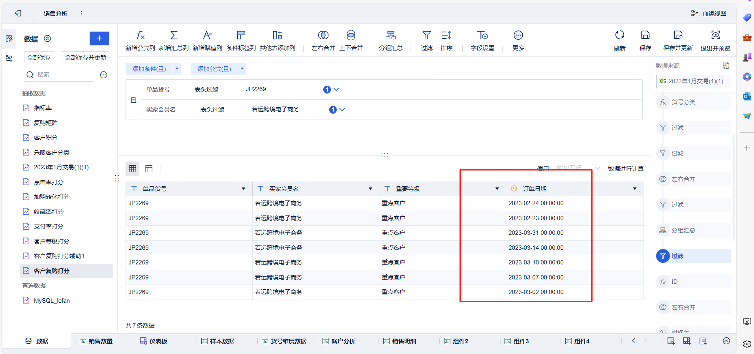Select the 分组汇总 step in the data flow
Screen dimensions: 754x354
(694, 230)
